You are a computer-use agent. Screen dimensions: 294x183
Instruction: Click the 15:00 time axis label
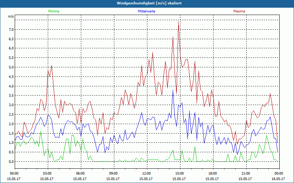[x=179, y=173]
